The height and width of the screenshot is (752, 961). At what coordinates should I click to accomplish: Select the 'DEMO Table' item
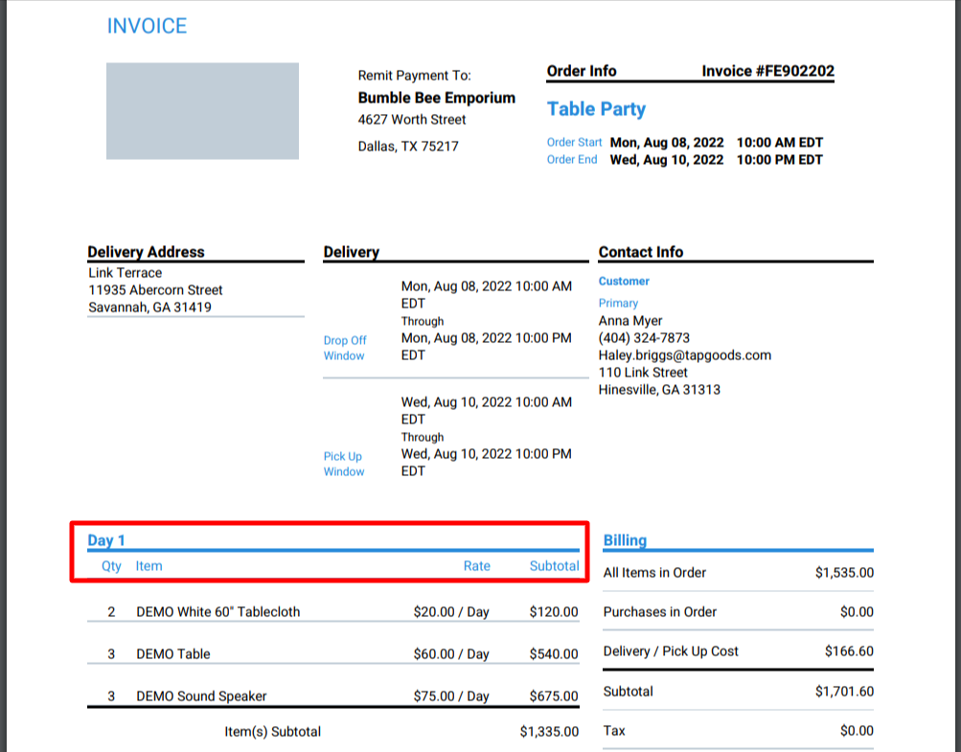(173, 654)
